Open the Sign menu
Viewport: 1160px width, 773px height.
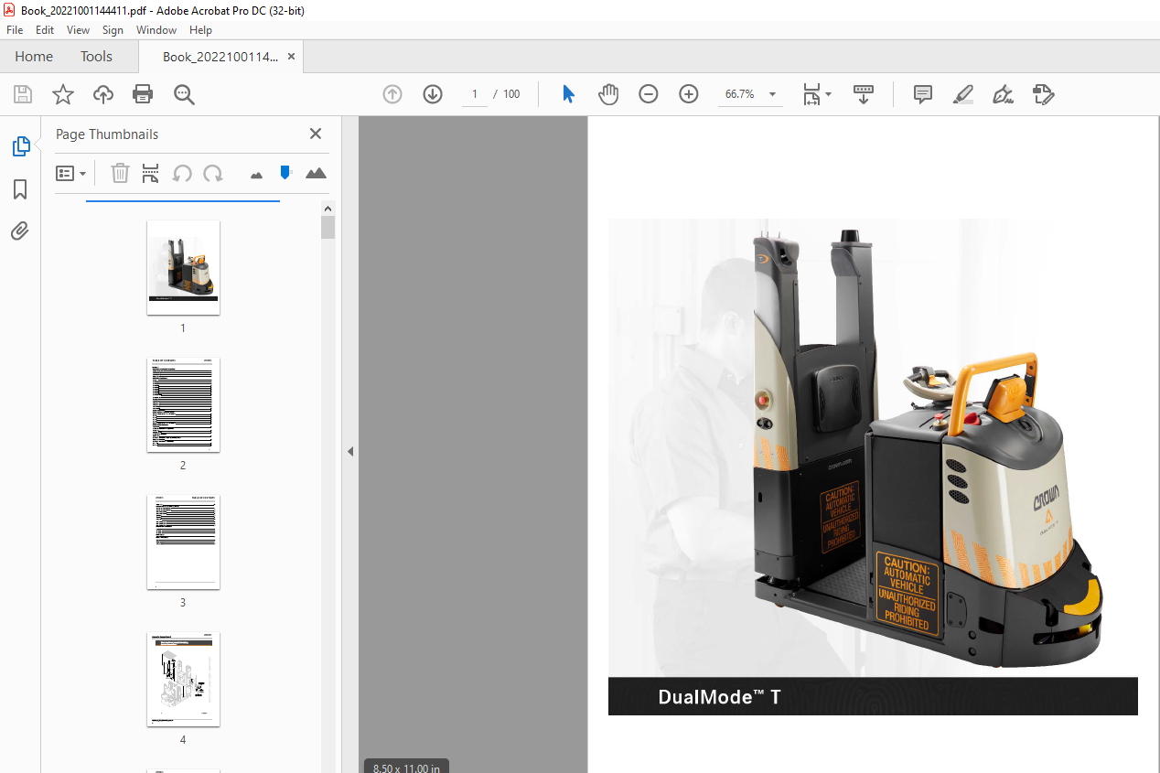(113, 30)
